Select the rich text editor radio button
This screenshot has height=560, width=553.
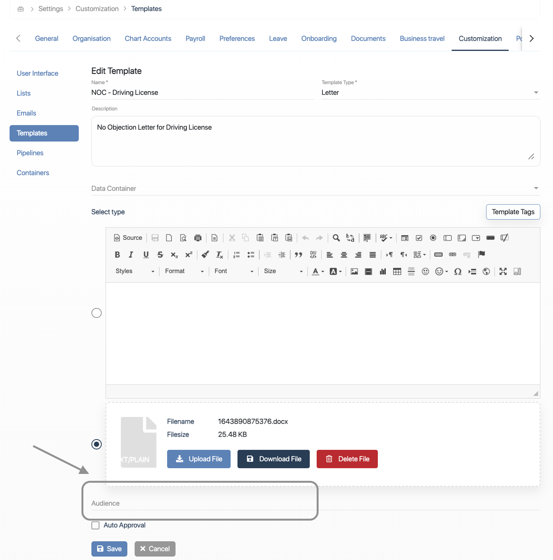(x=97, y=313)
